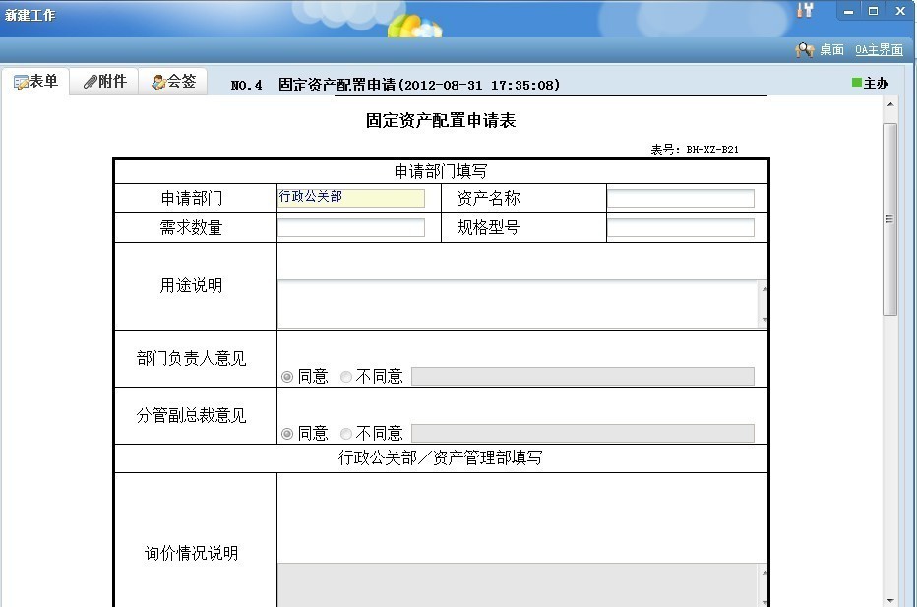This screenshot has height=607, width=917.
Task: Focus the 规格型号 input field
Action: 680,228
